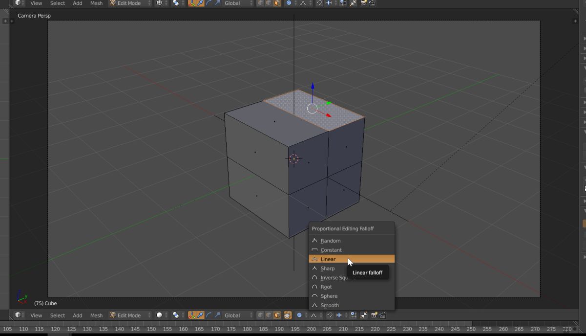Open the snap element selector in bottom header

341,315
